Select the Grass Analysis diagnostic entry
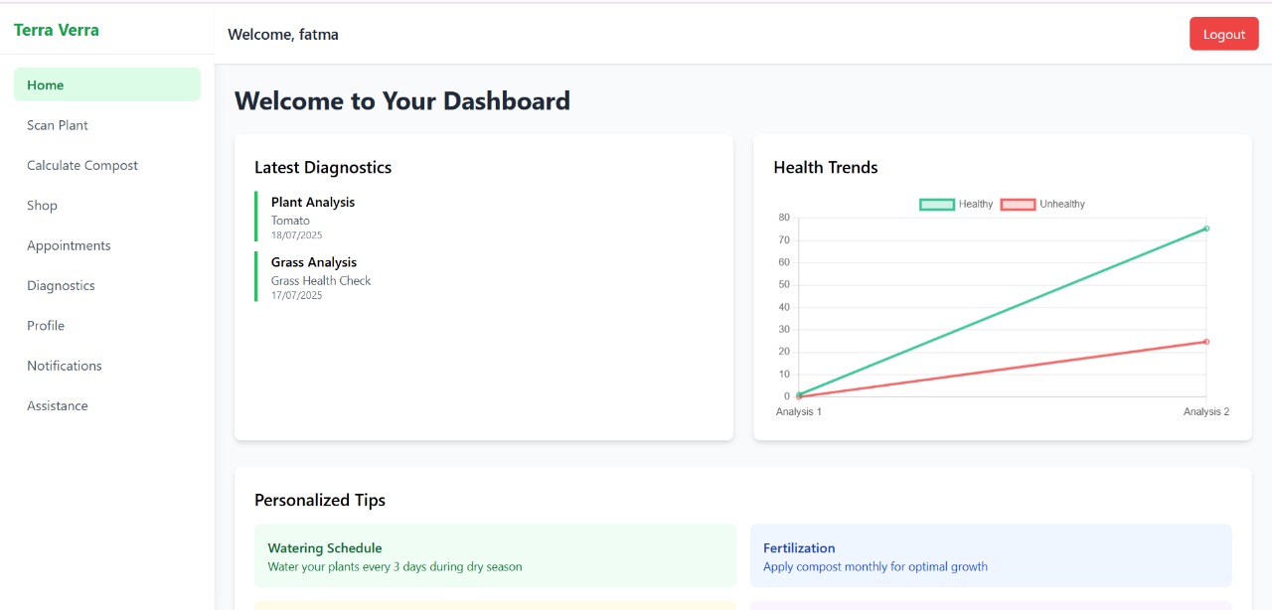The height and width of the screenshot is (610, 1272). coord(484,276)
